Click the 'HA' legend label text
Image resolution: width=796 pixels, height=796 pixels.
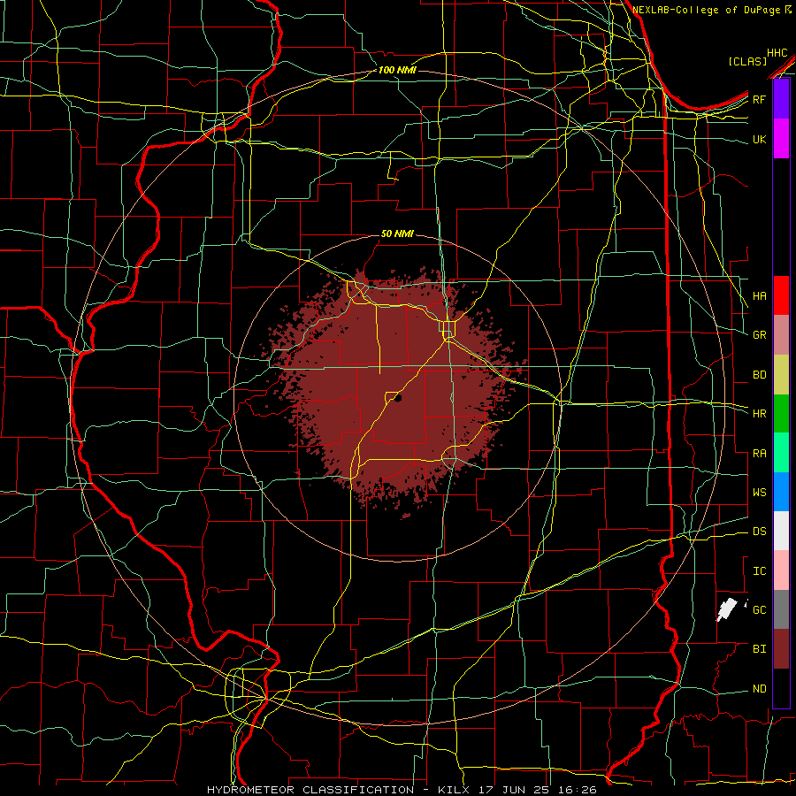coord(760,295)
